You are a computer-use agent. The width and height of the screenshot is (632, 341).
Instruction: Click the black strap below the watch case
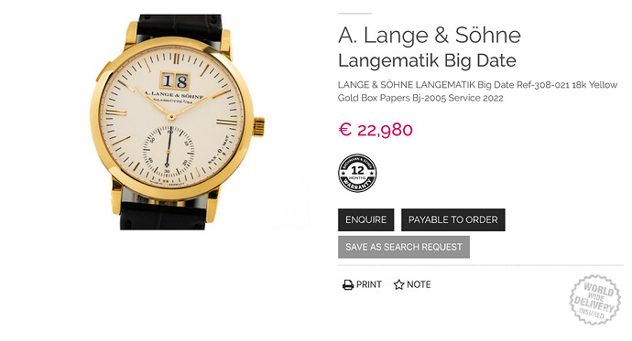(162, 215)
